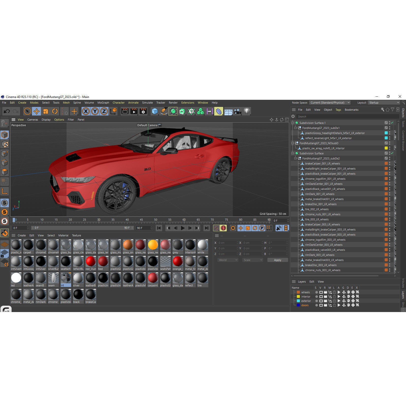
Task: Collapse Subdivision Surface.1 tree node
Action: [293, 123]
